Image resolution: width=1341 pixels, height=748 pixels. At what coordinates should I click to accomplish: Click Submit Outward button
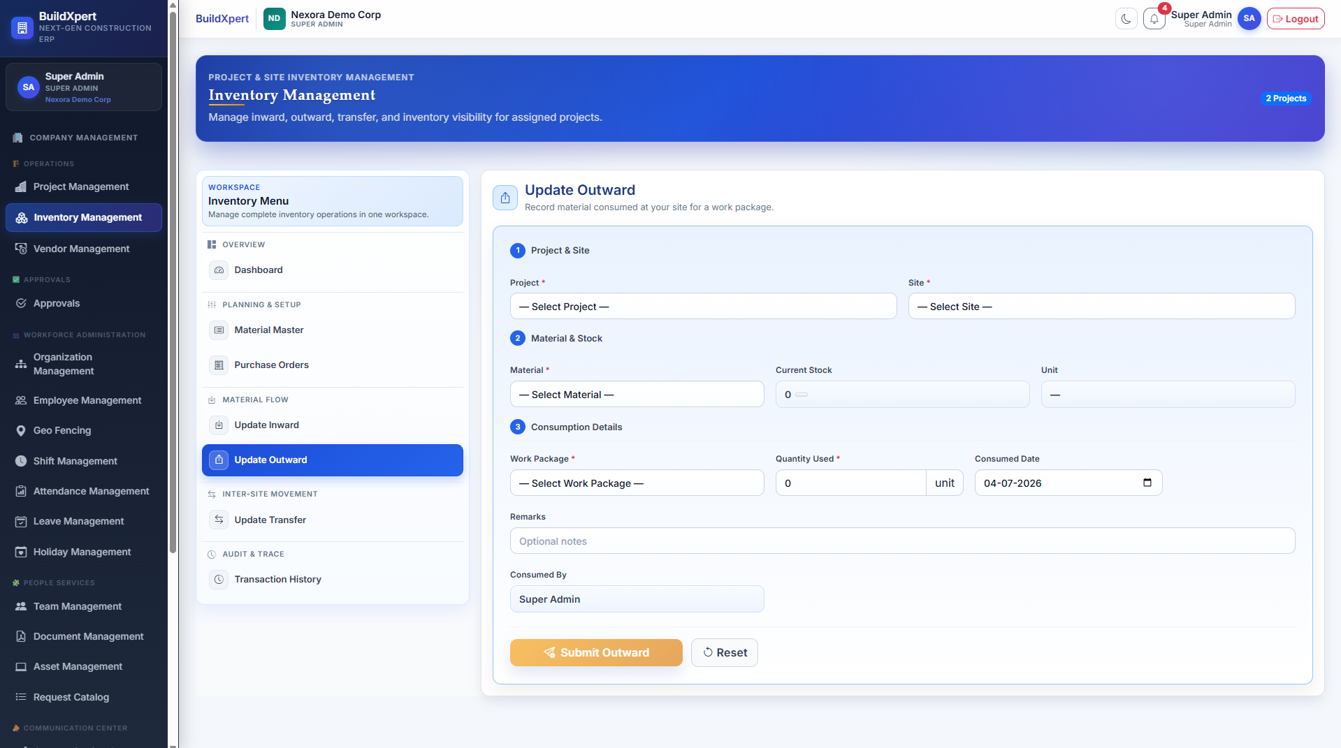[x=596, y=652]
